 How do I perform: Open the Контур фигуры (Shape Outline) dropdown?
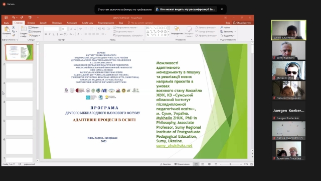point(205,32)
